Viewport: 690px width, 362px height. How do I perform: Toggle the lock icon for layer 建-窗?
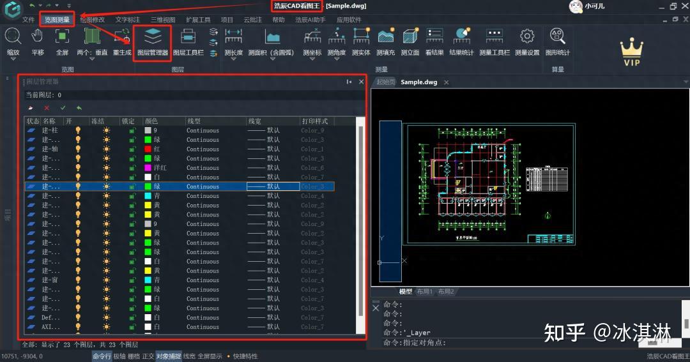(x=132, y=280)
